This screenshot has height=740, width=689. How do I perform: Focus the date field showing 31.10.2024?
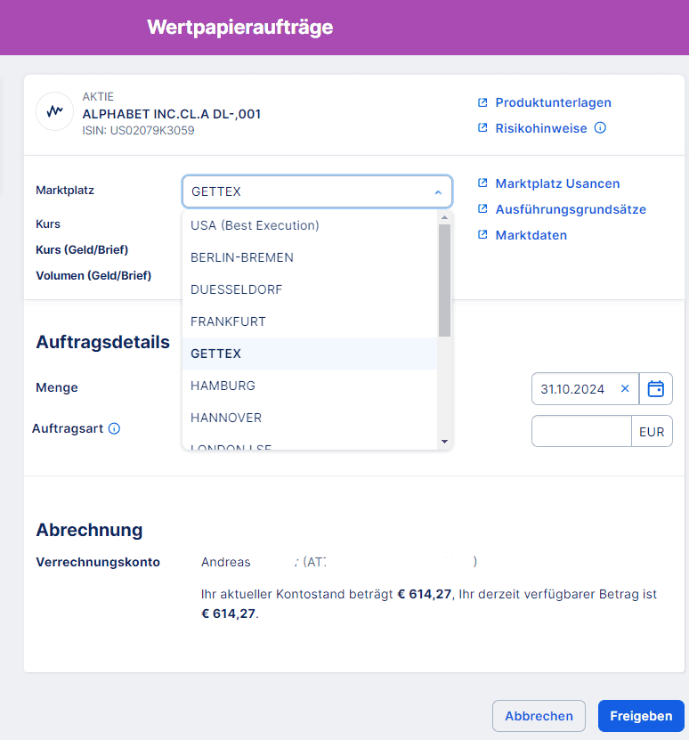point(585,389)
